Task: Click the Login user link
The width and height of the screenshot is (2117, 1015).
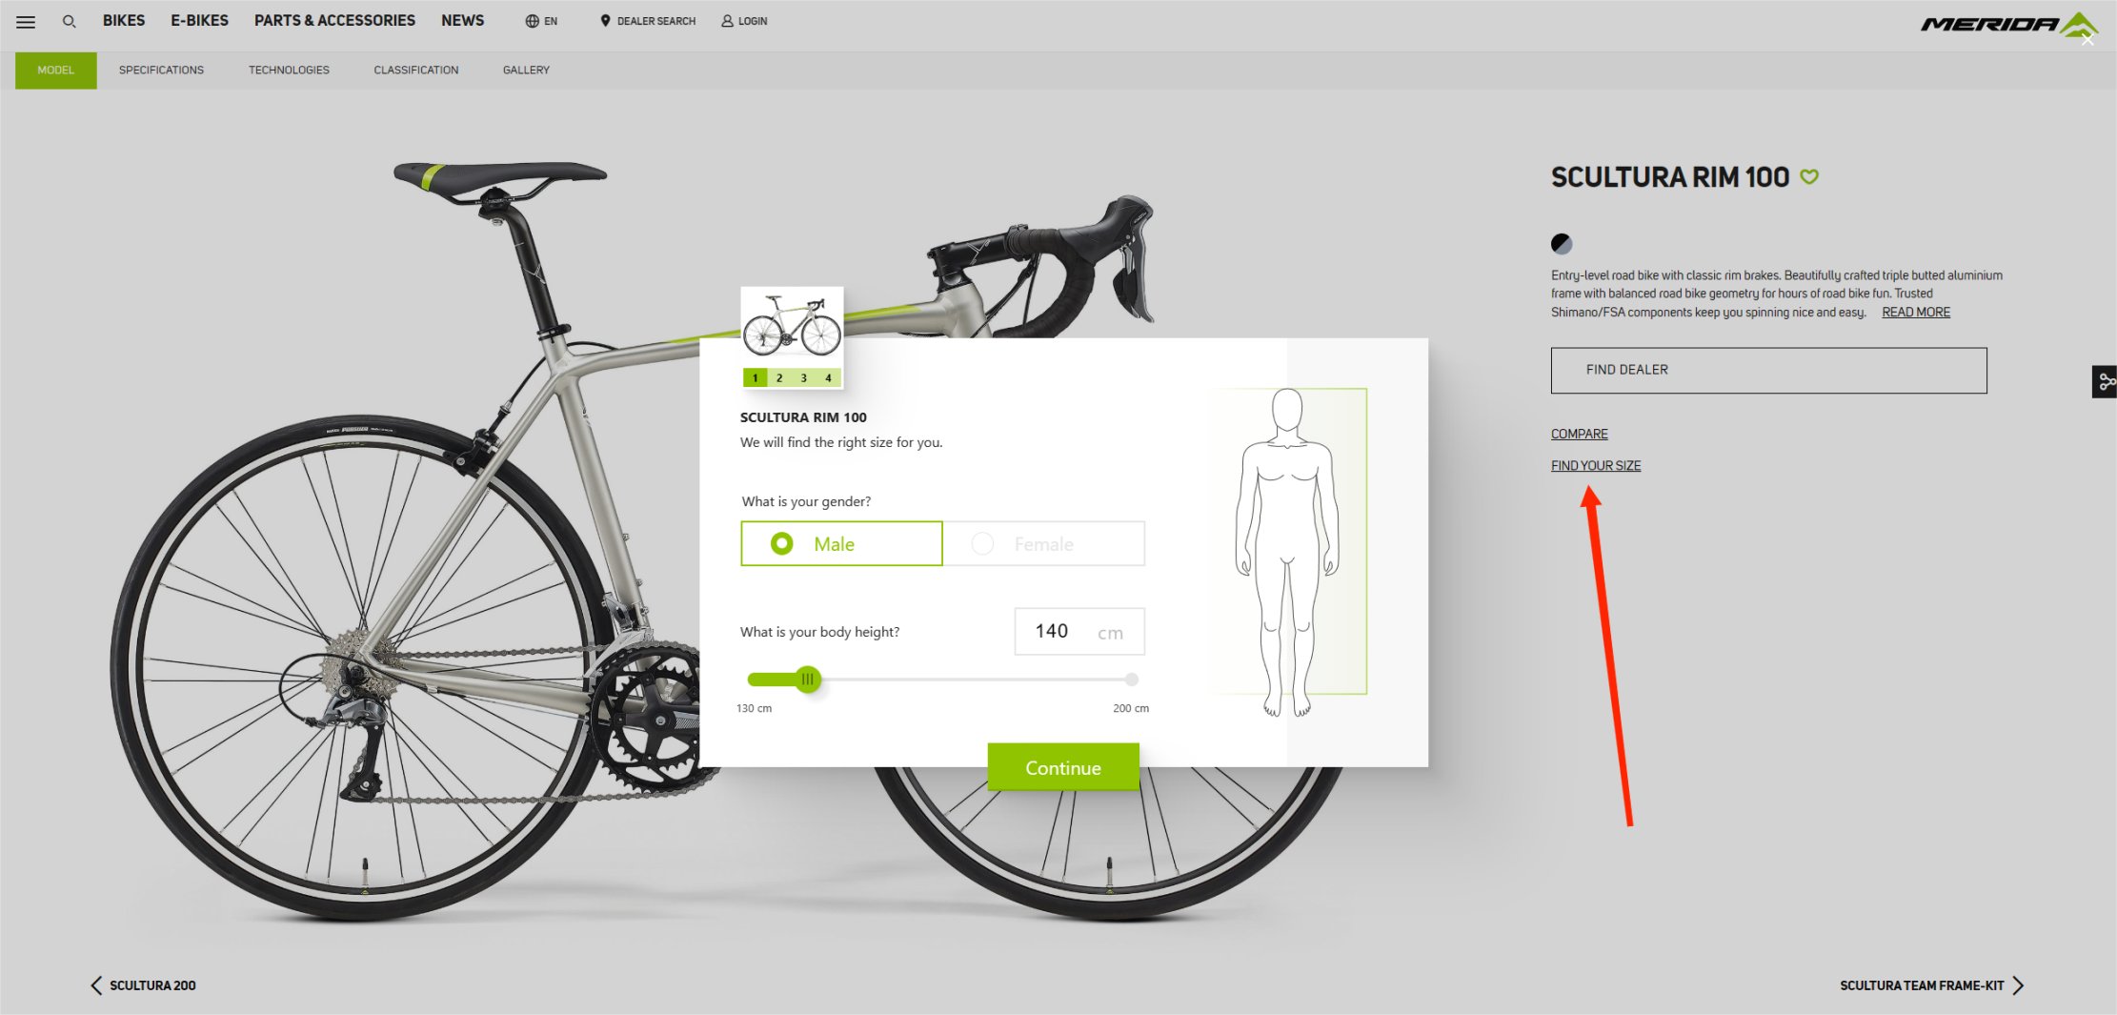Action: [x=744, y=21]
